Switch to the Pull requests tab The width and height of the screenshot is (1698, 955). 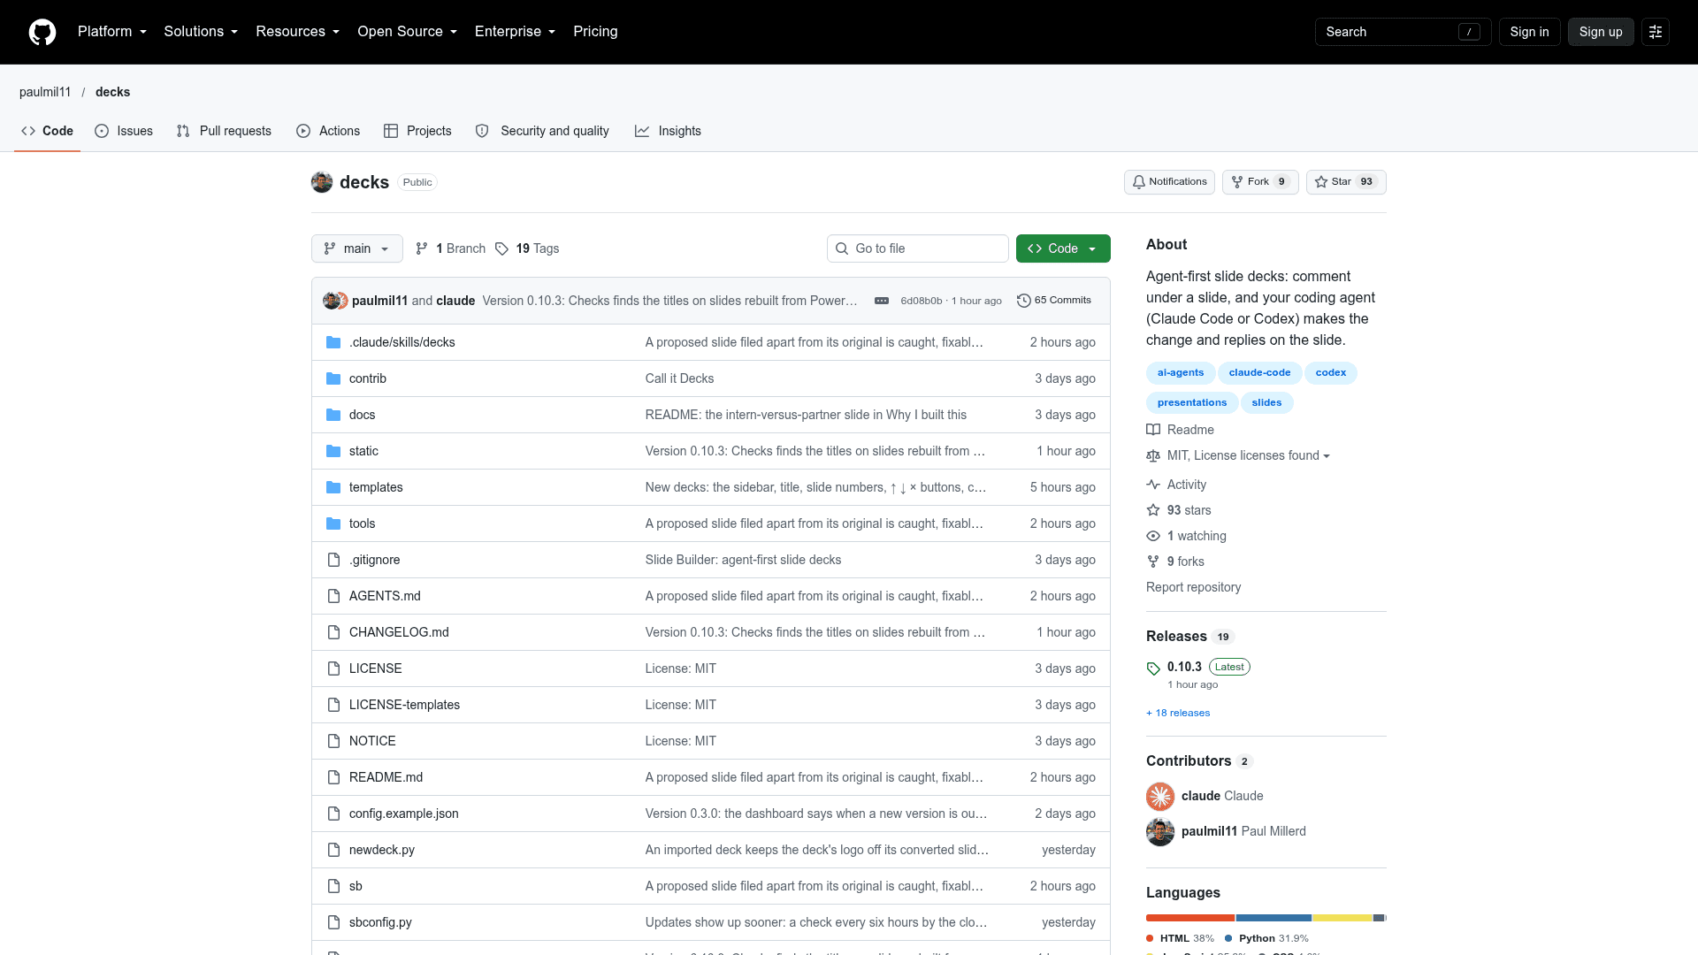point(224,131)
